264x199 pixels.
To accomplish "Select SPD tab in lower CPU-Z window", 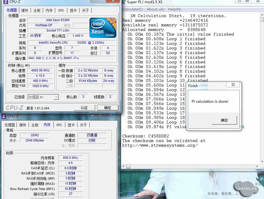I will pos(59,125).
